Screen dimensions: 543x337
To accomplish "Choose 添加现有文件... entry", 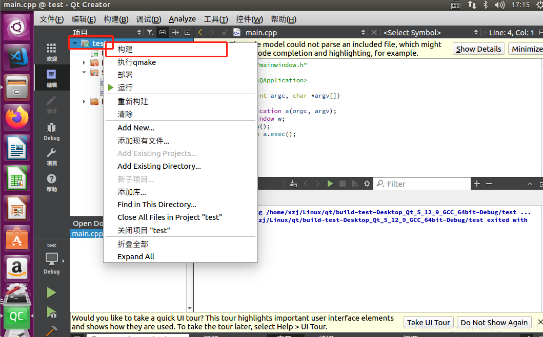I will coord(180,141).
